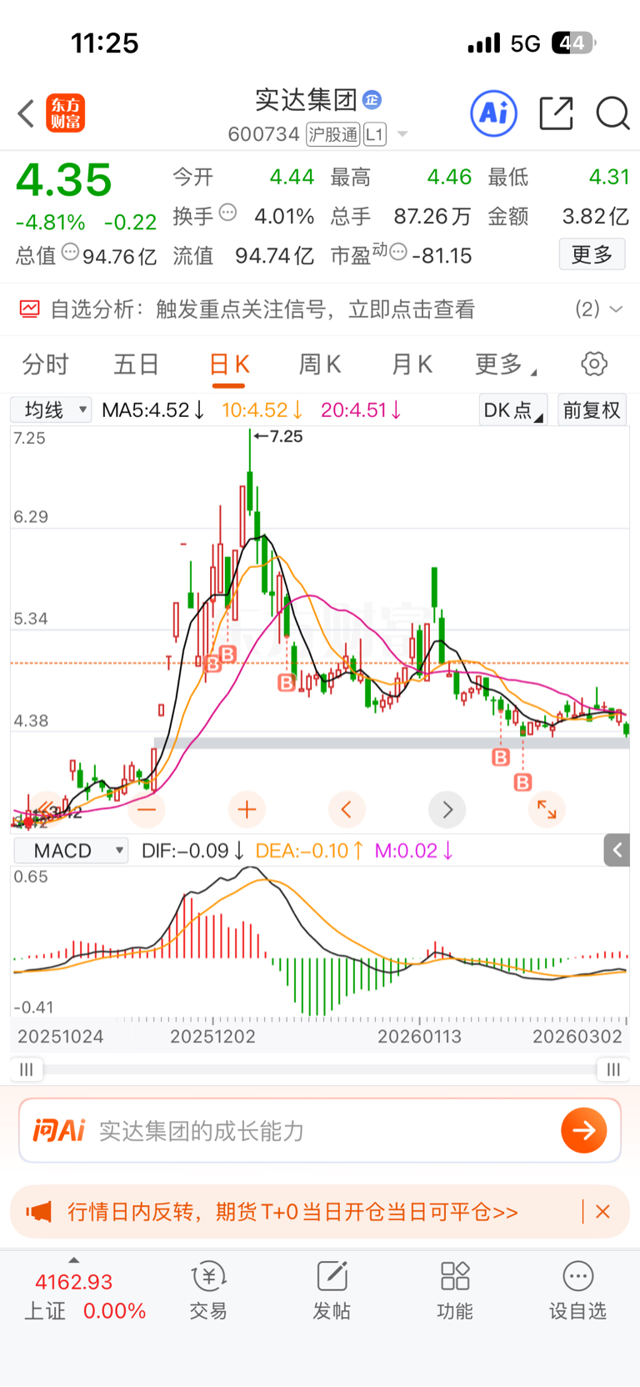This screenshot has height=1387, width=640.
Task: Open the search magnifier icon
Action: (x=612, y=113)
